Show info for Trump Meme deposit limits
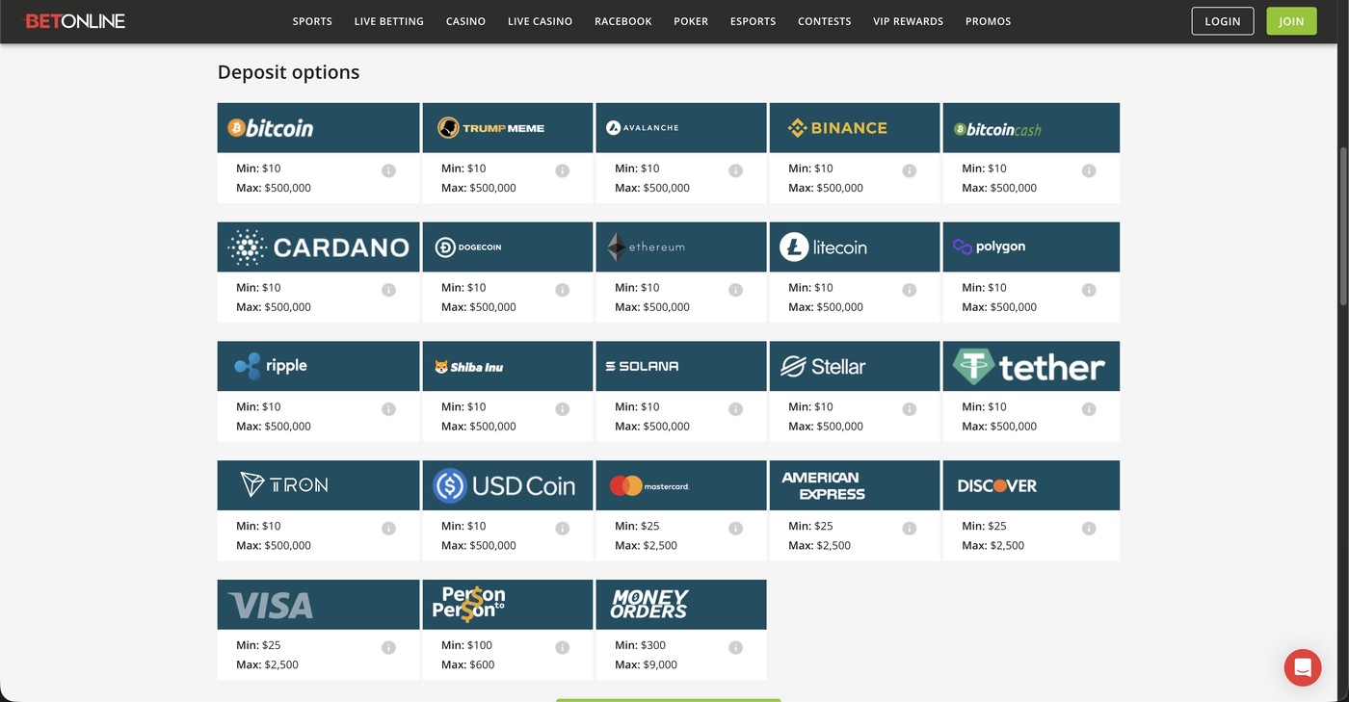Image resolution: width=1349 pixels, height=702 pixels. 562,170
